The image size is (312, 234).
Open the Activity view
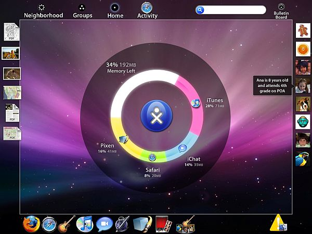(x=147, y=11)
